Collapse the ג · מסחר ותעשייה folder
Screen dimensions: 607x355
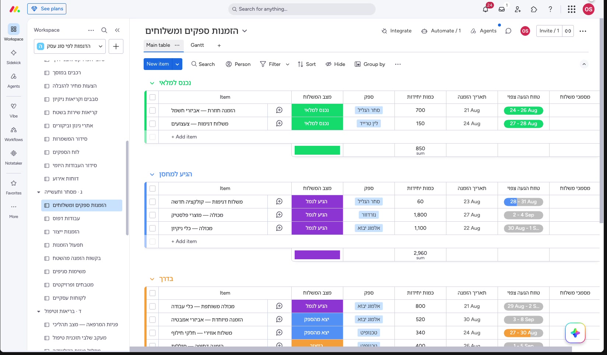pos(39,192)
